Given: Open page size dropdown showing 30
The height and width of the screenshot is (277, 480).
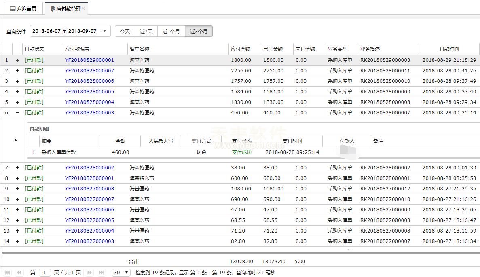Looking at the screenshot, I should [121, 273].
